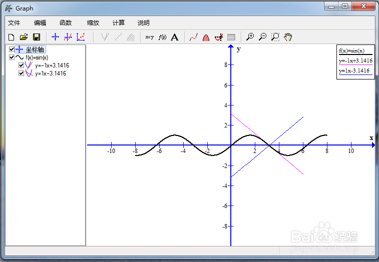Insert a new function icon
The width and height of the screenshot is (379, 262).
(68, 37)
